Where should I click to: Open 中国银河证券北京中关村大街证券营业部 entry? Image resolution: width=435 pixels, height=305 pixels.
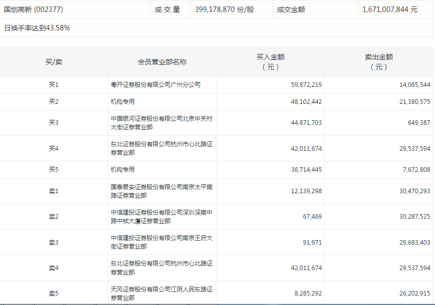(162, 123)
